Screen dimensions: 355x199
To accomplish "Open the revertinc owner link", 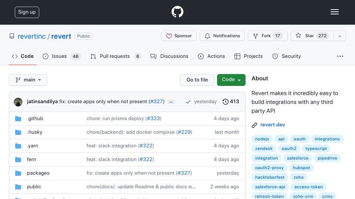I will (x=32, y=36).
